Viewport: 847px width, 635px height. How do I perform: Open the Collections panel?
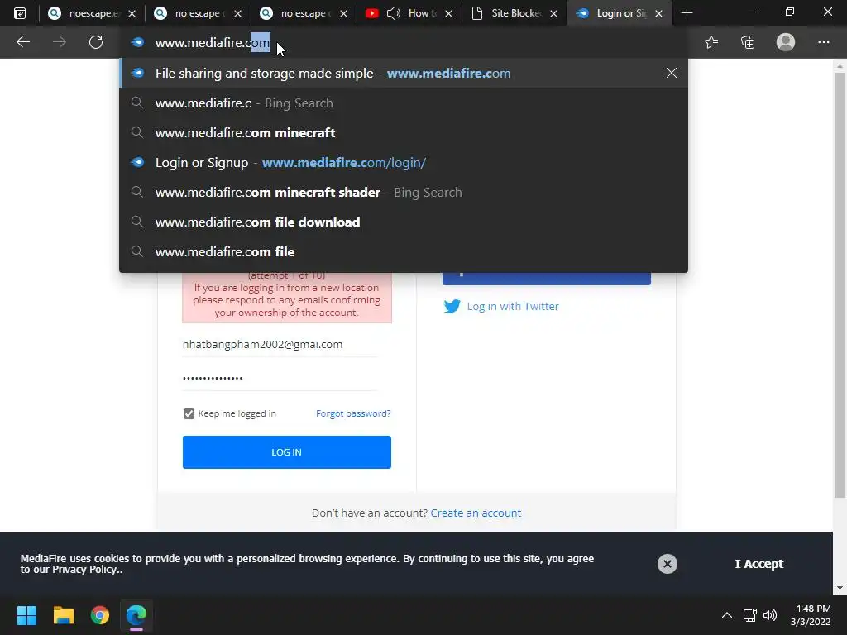click(x=748, y=42)
